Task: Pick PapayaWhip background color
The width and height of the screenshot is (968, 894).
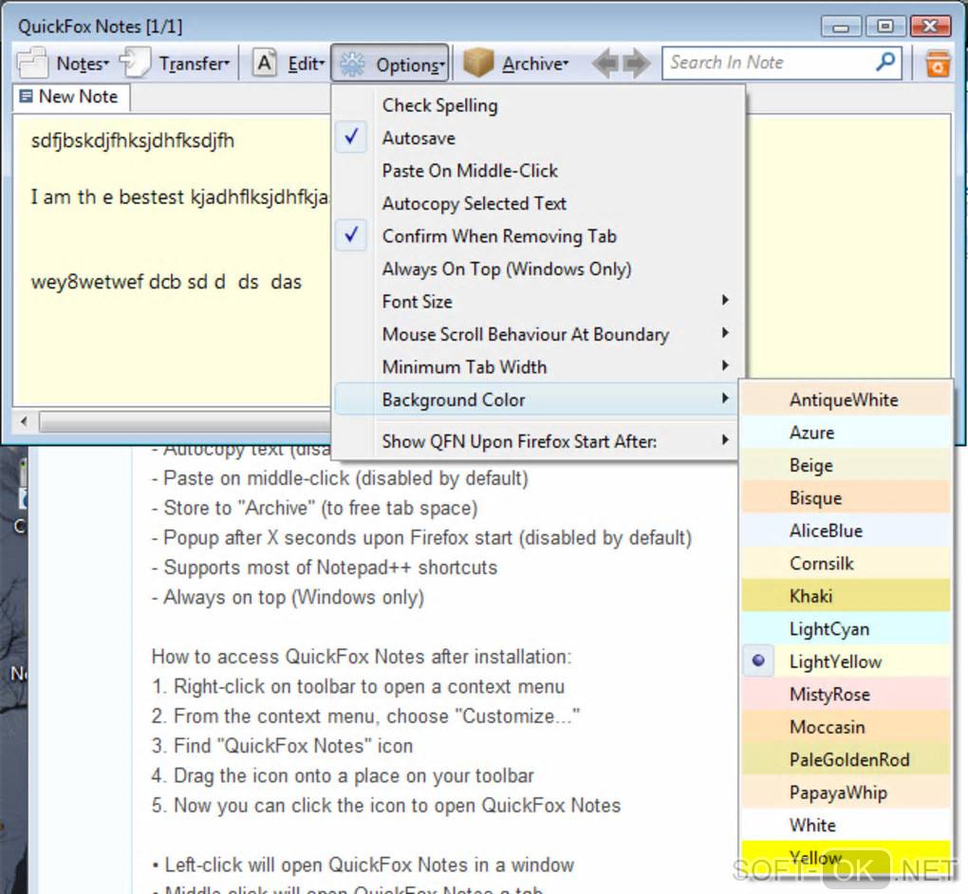Action: click(x=846, y=792)
